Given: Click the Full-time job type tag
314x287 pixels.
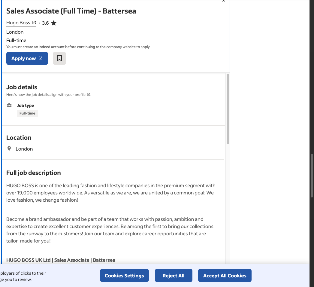Looking at the screenshot, I should [27, 113].
